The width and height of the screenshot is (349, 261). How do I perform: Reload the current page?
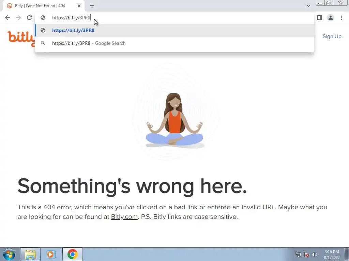(x=29, y=18)
